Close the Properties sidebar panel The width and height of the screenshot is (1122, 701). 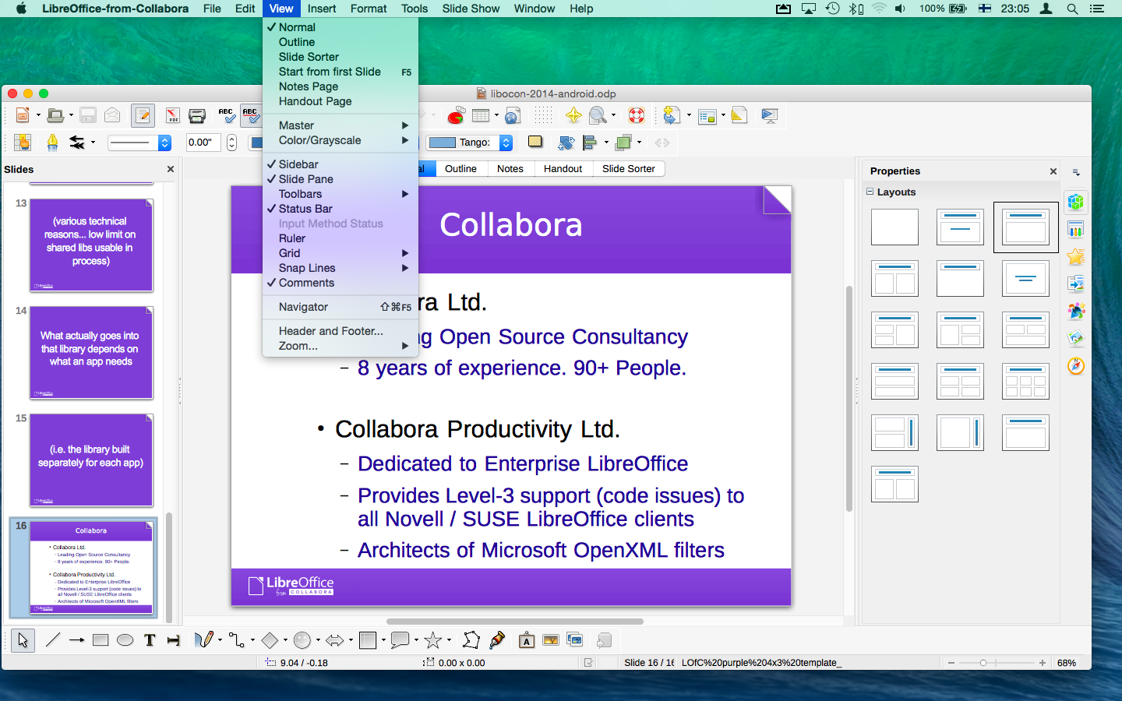(x=1053, y=171)
